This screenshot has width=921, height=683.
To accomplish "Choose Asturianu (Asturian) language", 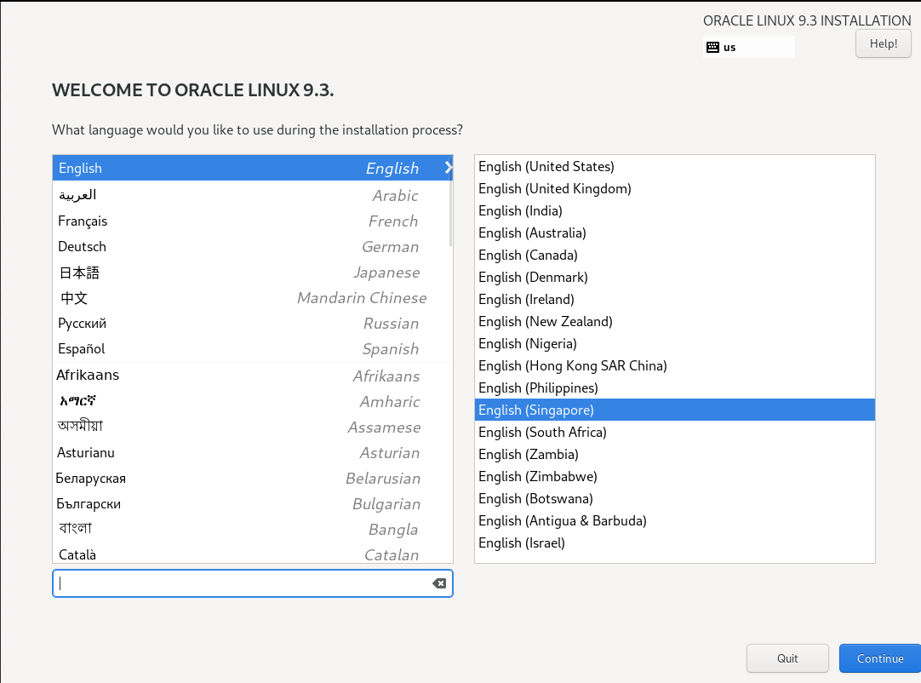I will click(x=253, y=452).
